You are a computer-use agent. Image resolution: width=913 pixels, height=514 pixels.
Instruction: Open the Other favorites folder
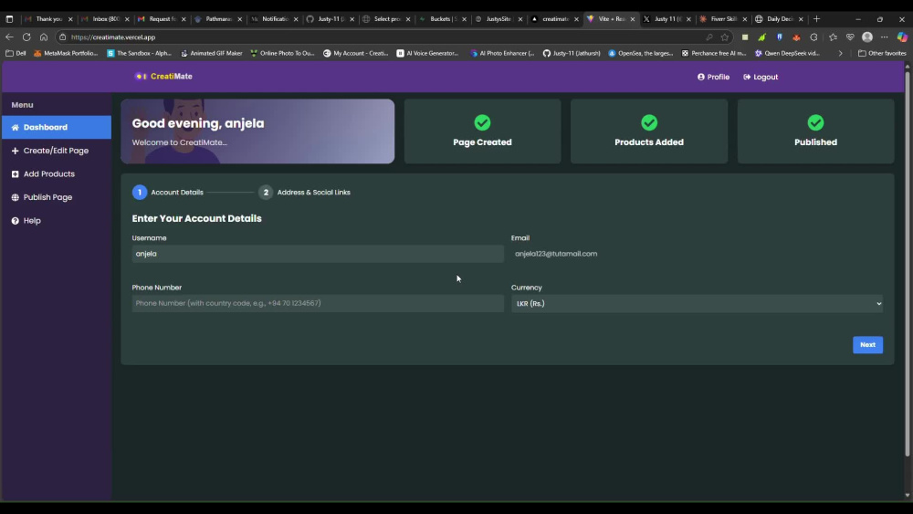coord(882,53)
